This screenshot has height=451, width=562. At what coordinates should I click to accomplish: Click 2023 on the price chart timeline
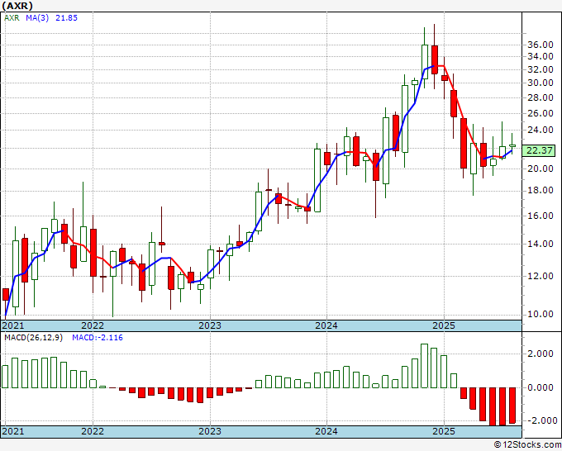click(210, 325)
